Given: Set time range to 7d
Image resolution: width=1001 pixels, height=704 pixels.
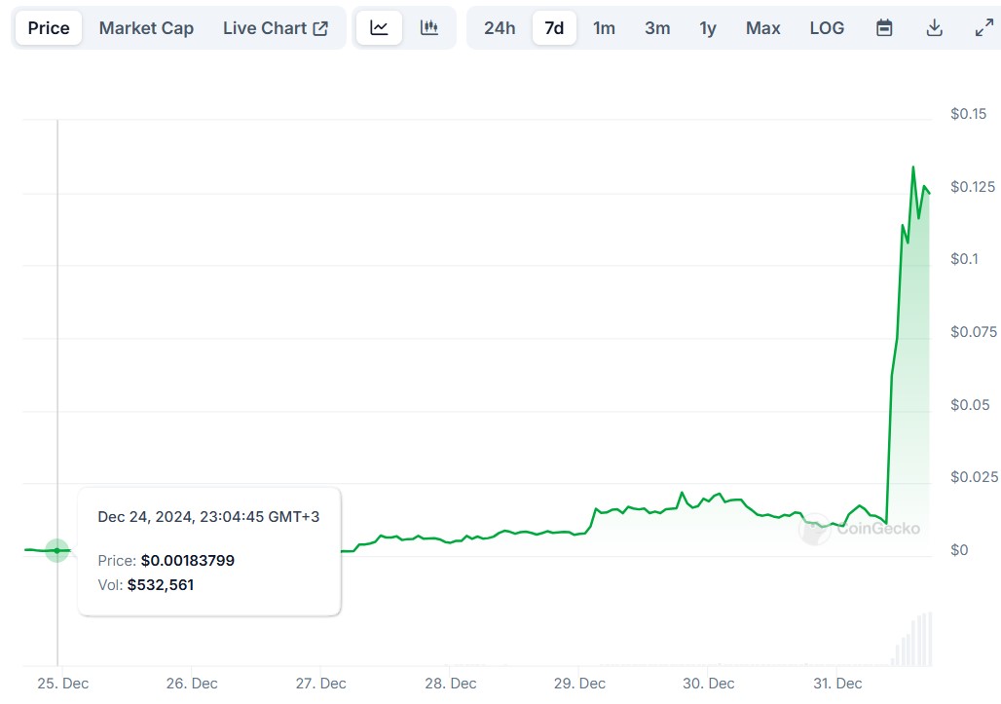Looking at the screenshot, I should tap(554, 28).
